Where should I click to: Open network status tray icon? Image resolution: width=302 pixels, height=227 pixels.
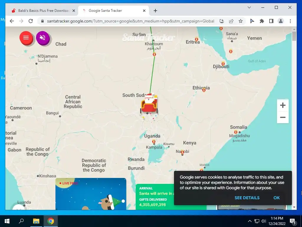click(x=257, y=221)
